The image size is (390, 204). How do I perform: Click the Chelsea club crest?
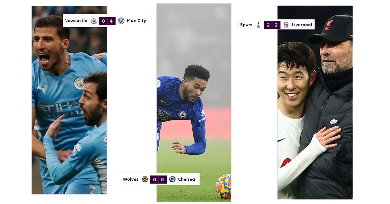(x=172, y=179)
